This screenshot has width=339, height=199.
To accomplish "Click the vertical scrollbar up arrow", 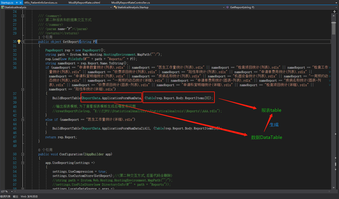I will pos(334,16).
